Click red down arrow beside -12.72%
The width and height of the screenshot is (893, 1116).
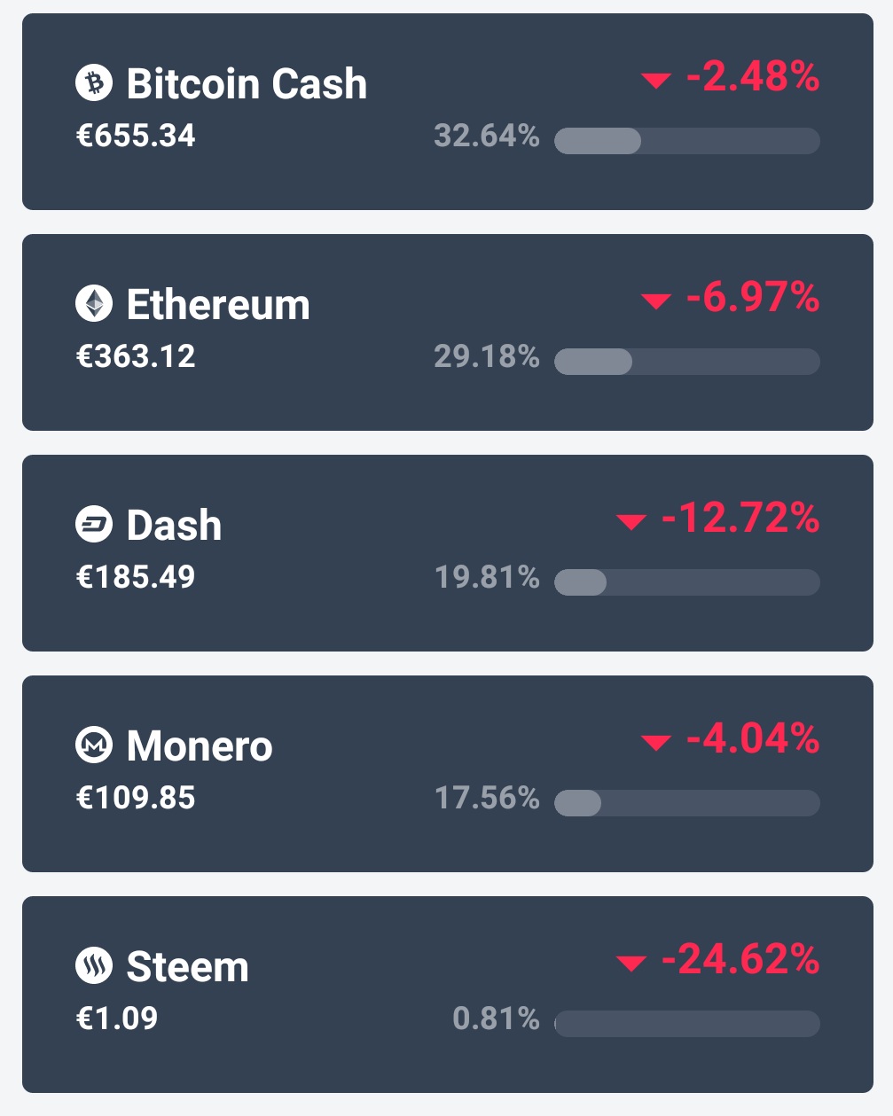[631, 522]
